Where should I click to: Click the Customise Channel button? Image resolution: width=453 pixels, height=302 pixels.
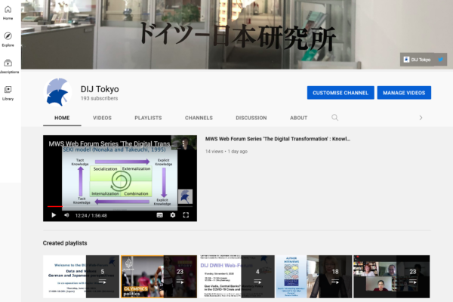[341, 93]
